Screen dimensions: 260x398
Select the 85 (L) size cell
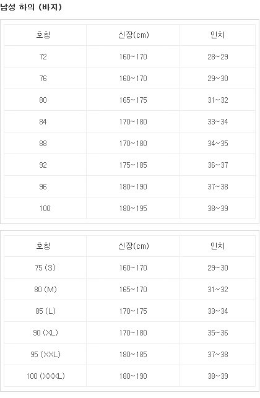(45, 311)
